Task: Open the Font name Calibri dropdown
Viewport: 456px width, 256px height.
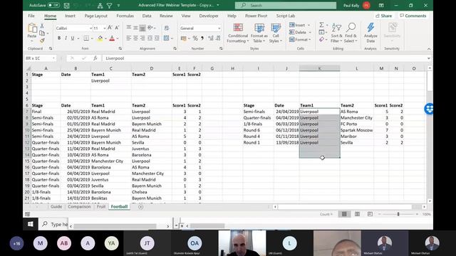Action: (90, 28)
